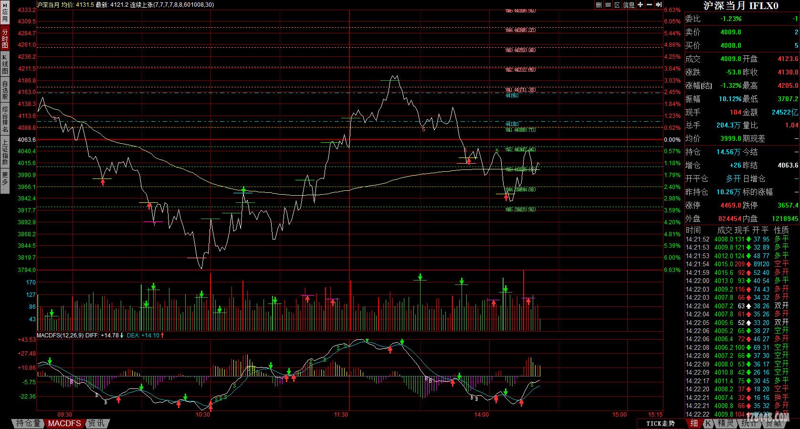Click the 15:15 time axis label
The image size is (800, 429).
(655, 414)
